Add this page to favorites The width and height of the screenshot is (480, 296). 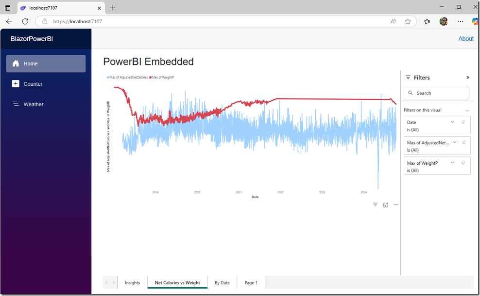[408, 21]
